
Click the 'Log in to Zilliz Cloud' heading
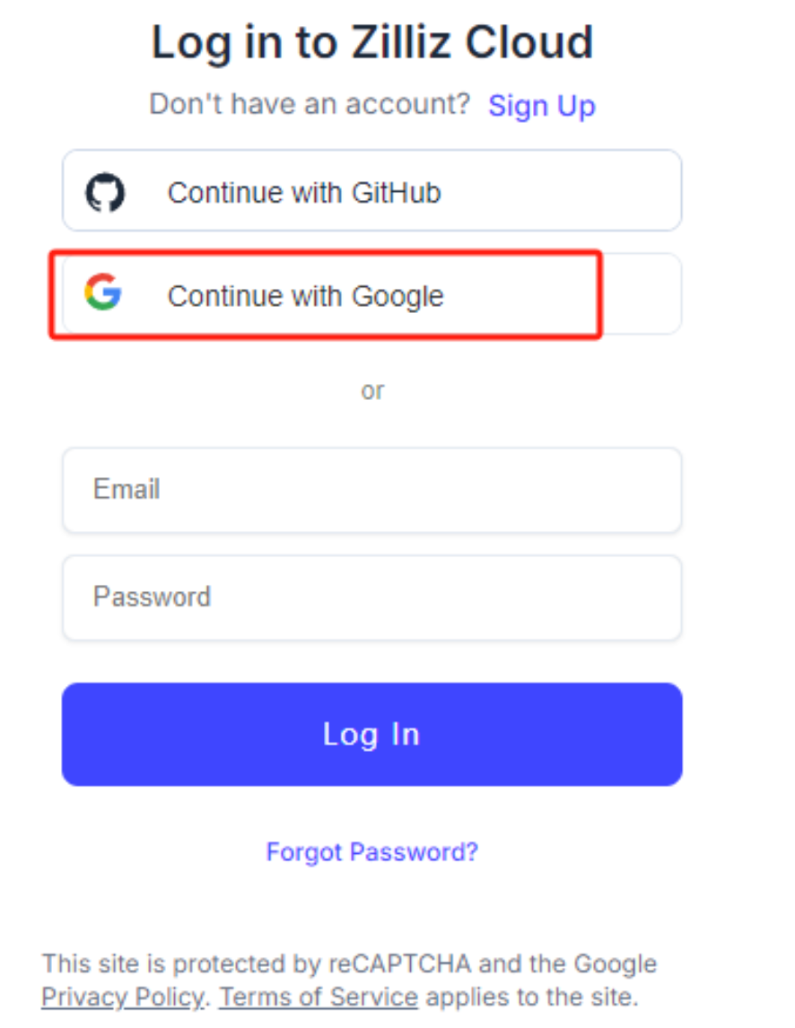(x=371, y=43)
